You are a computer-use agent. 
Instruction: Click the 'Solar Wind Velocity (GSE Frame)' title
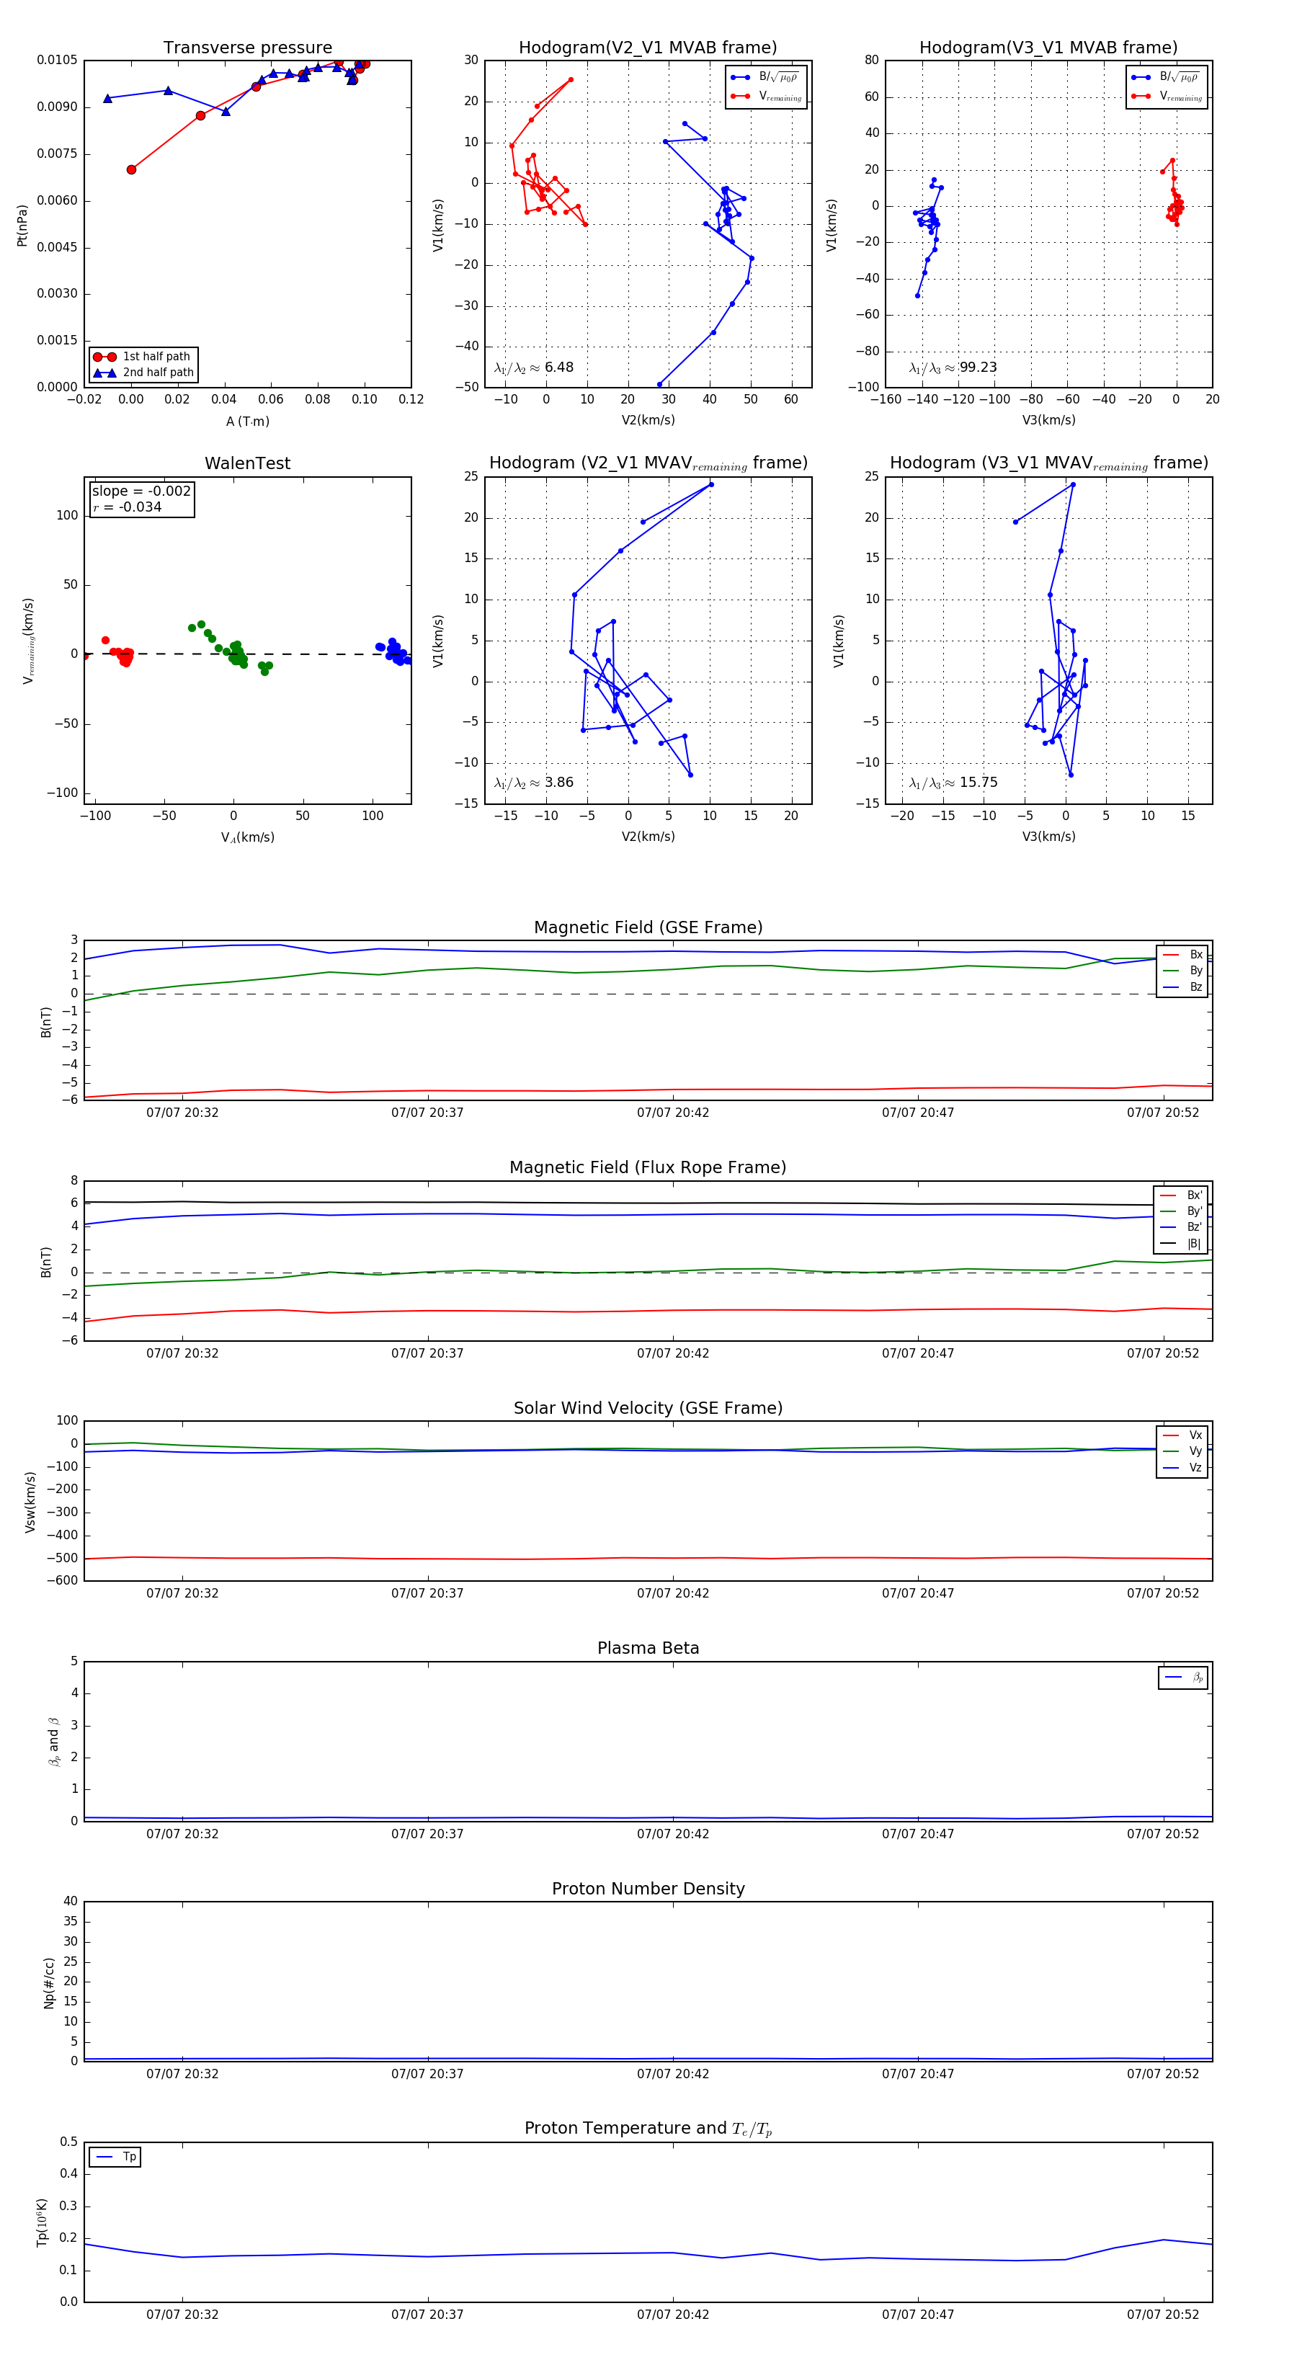pos(648,1408)
